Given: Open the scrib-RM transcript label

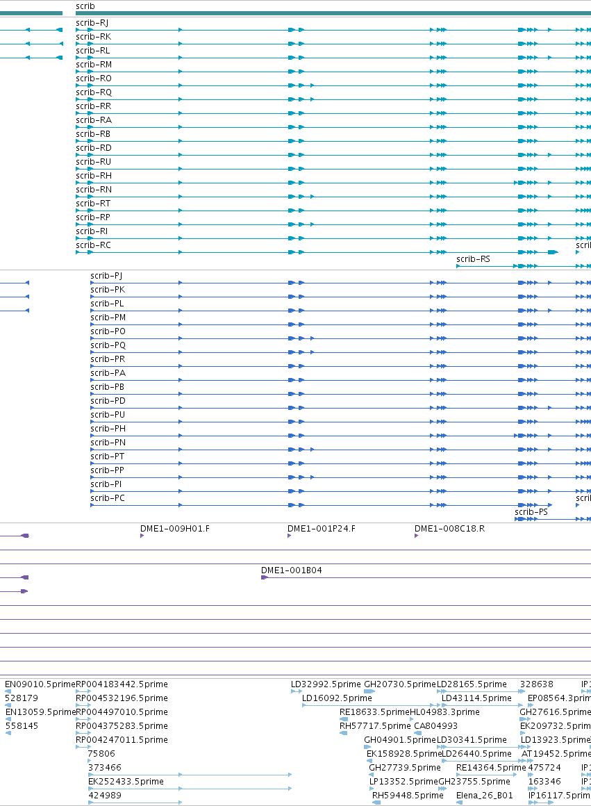Looking at the screenshot, I should tap(94, 64).
